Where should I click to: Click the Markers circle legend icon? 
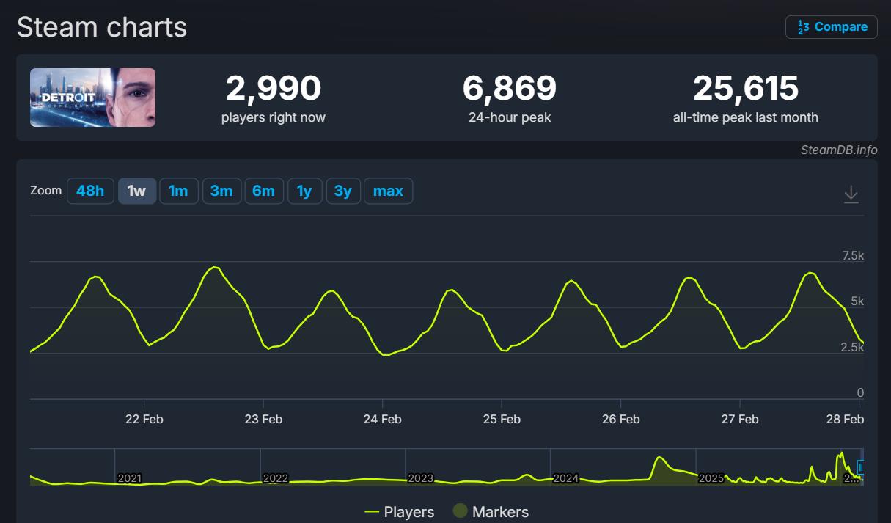click(x=461, y=512)
